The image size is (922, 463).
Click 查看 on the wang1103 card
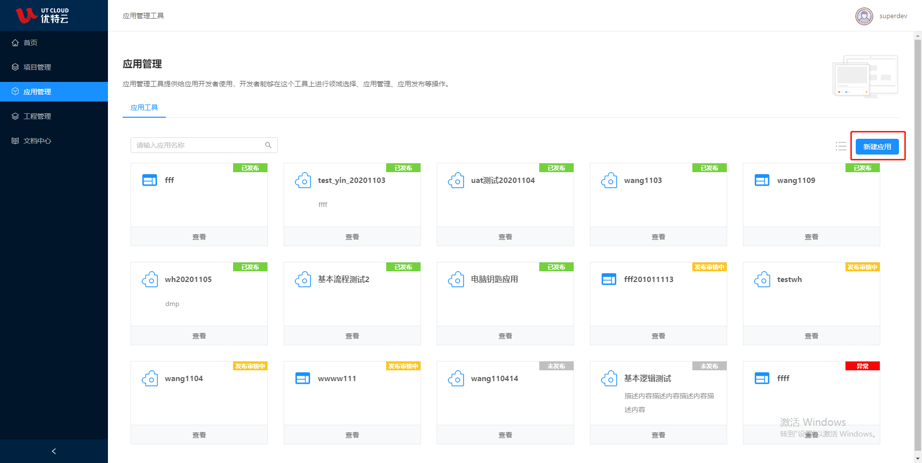point(659,237)
